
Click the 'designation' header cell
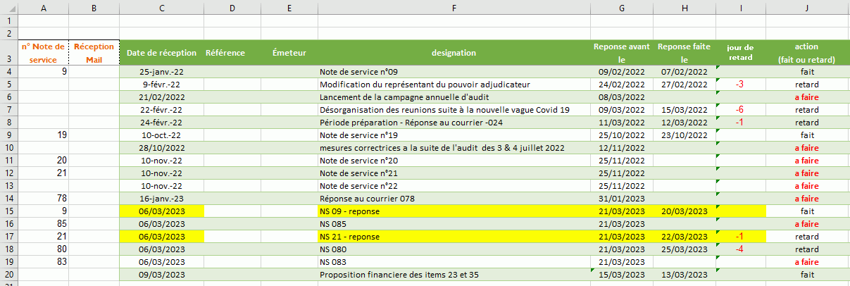454,53
